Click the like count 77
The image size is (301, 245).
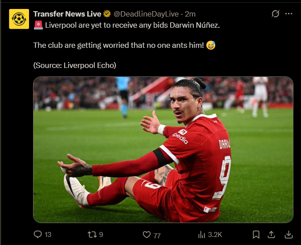[157, 236]
